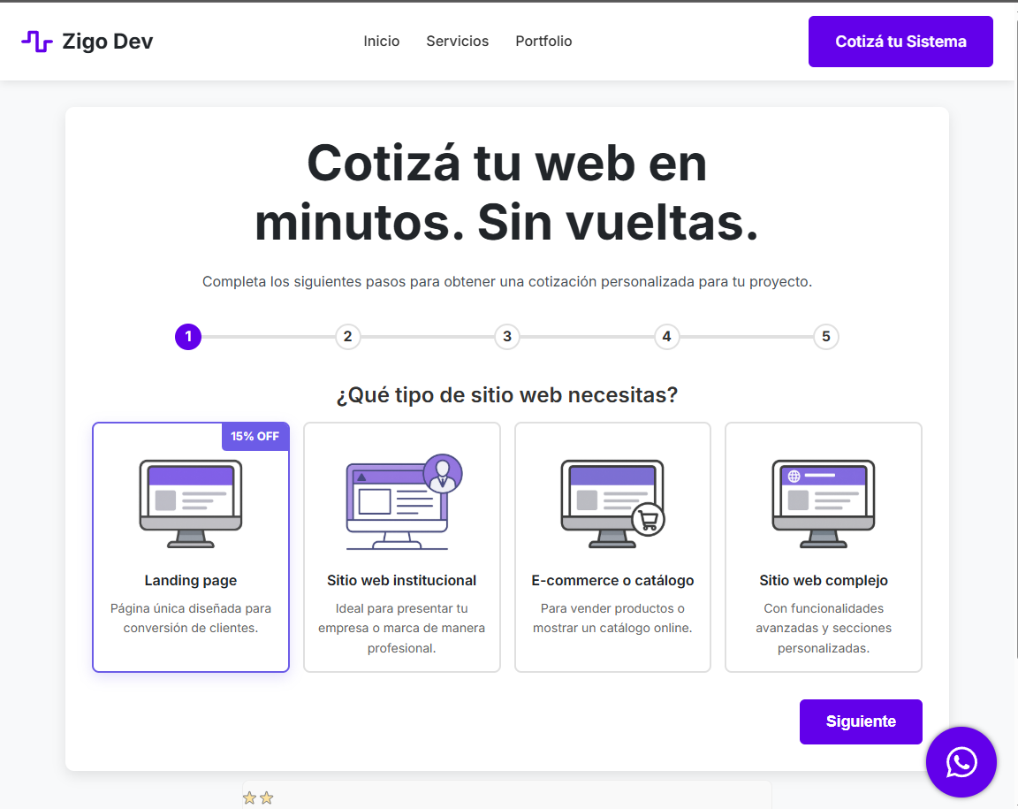Navigate to Inicio

[x=381, y=41]
